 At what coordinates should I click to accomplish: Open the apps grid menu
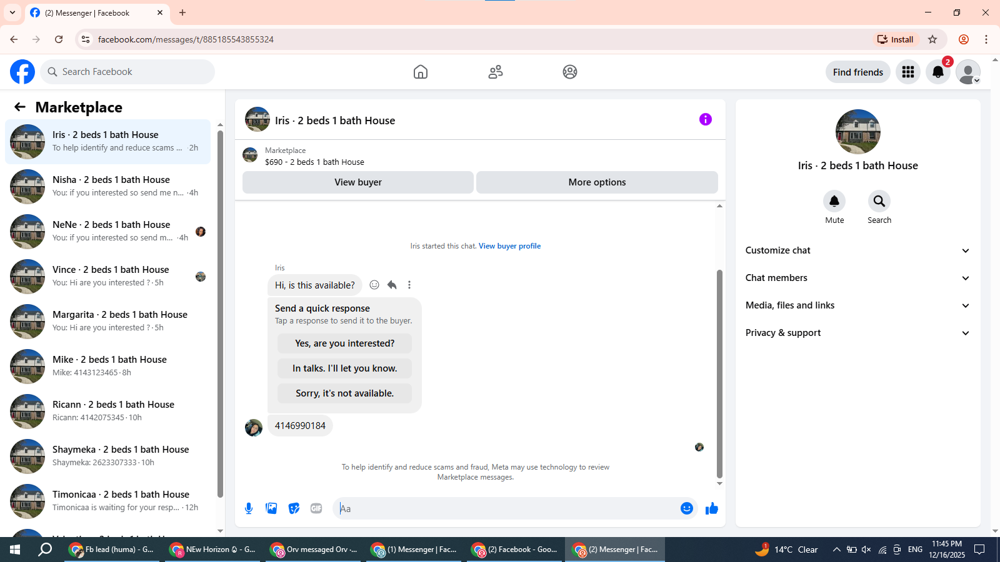tap(908, 72)
